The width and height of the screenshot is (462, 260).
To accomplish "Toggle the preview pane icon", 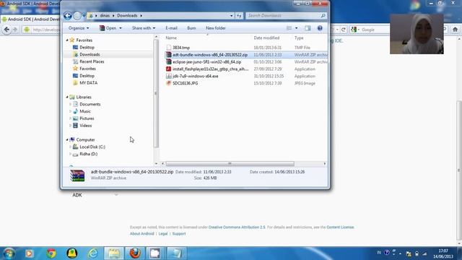I will point(308,28).
